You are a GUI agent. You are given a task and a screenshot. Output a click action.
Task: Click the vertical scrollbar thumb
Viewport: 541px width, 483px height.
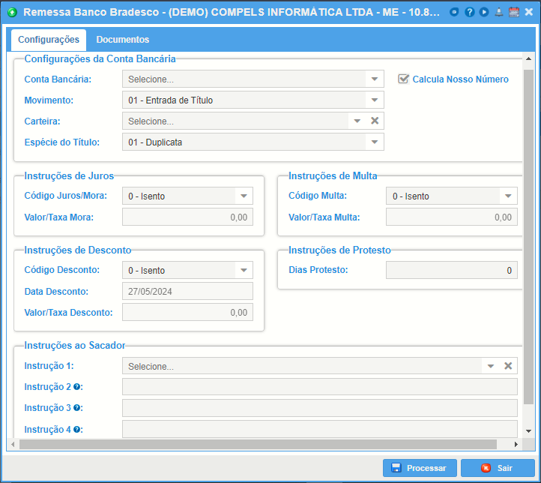528,237
